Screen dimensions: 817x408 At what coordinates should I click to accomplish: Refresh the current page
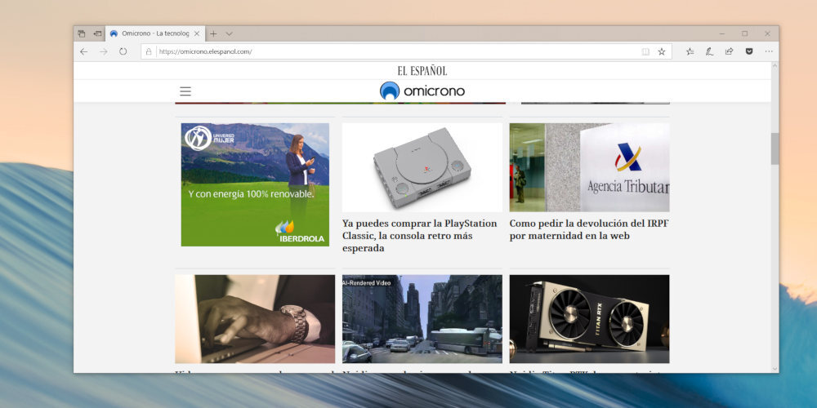click(123, 51)
